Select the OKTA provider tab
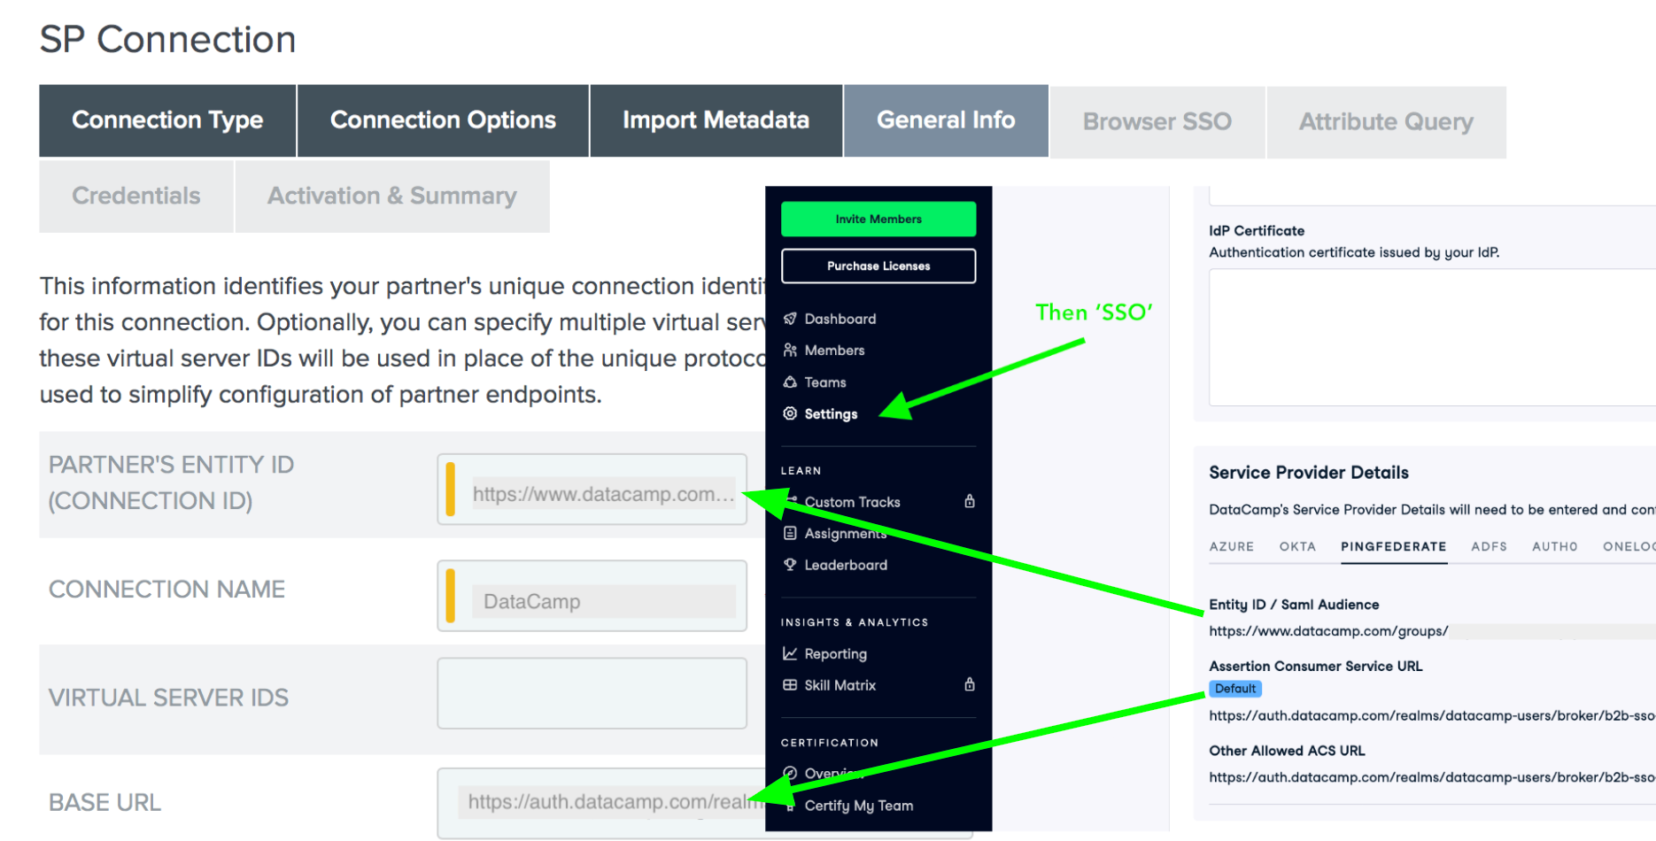Screen dimensions: 1656x841 [1297, 547]
